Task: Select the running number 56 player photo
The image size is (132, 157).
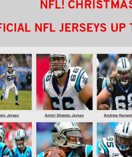Action: click(x=16, y=82)
